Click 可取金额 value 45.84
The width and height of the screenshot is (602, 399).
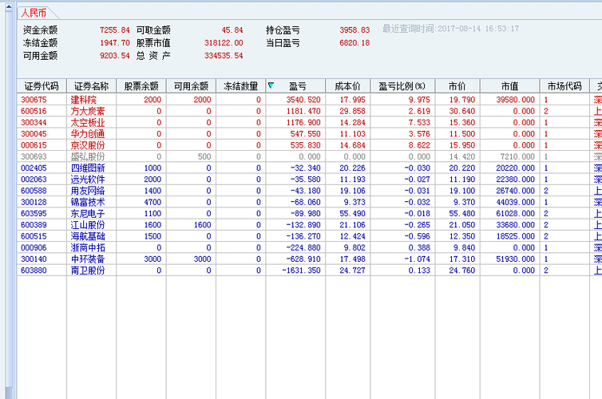coord(232,30)
